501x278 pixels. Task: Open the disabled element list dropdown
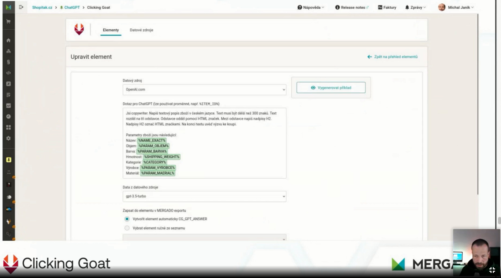coord(204,238)
